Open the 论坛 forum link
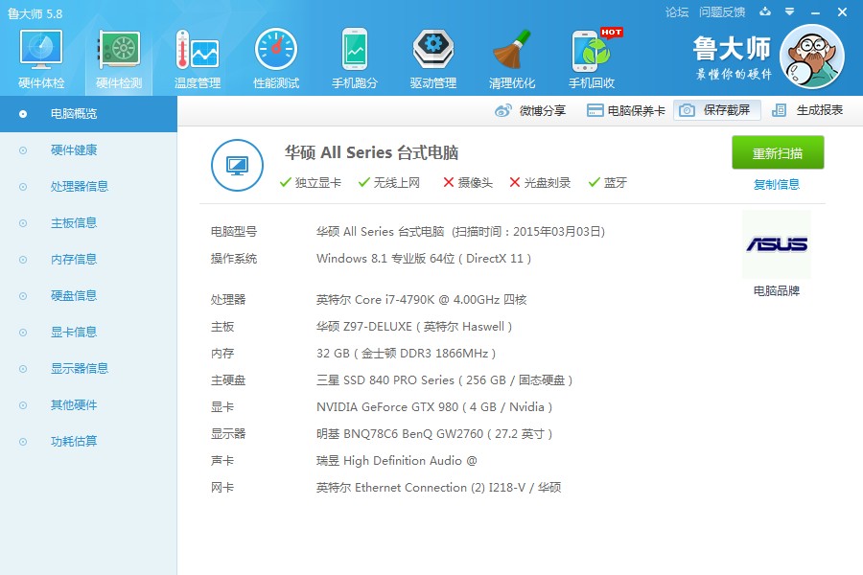Image resolution: width=863 pixels, height=575 pixels. (x=676, y=11)
